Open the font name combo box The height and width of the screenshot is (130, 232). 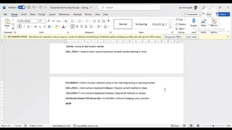coord(28,21)
